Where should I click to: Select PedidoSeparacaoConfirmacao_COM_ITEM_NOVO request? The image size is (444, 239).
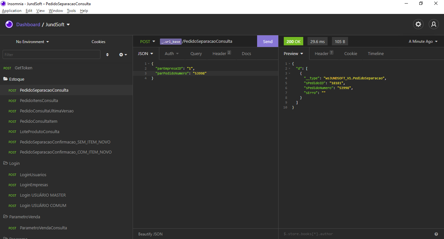pos(66,152)
